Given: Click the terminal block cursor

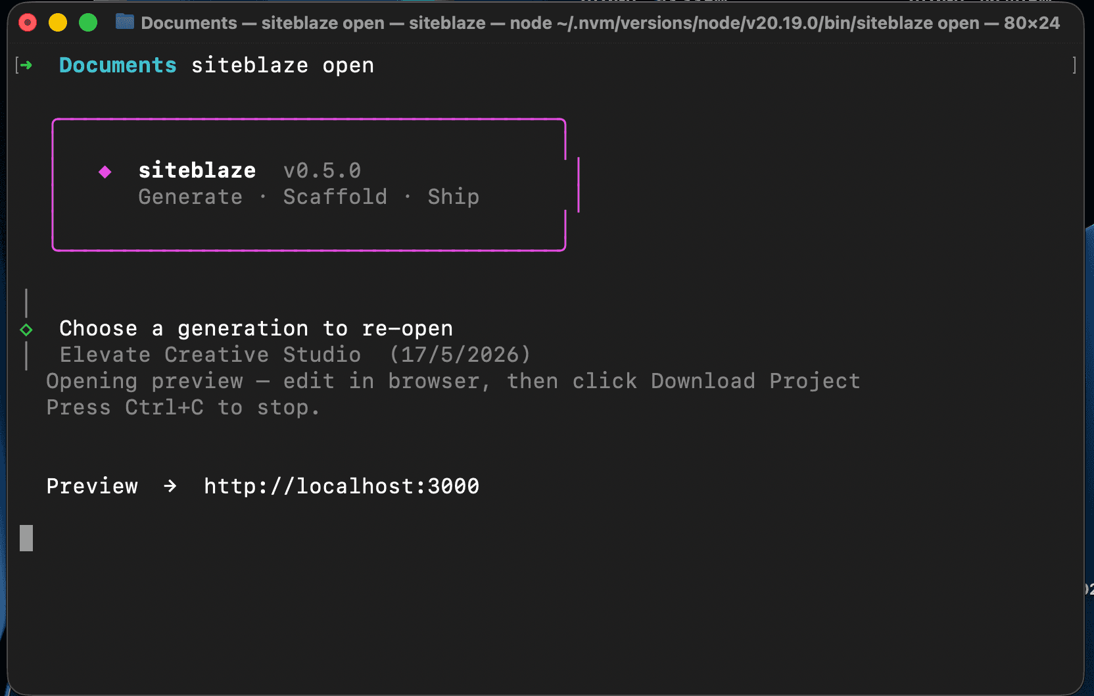Looking at the screenshot, I should pyautogui.click(x=26, y=538).
